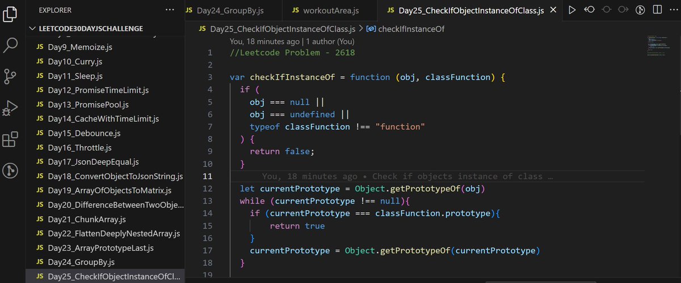Screen dimensions: 681x283
Task: Switch to workoutArea.js tab
Action: [329, 10]
